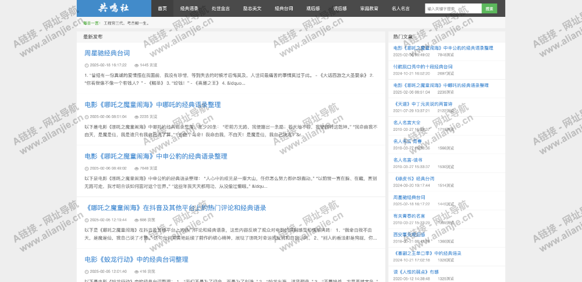Viewport: 582px width, 282px height.
Task: Focus the keyword search input field
Action: click(453, 8)
